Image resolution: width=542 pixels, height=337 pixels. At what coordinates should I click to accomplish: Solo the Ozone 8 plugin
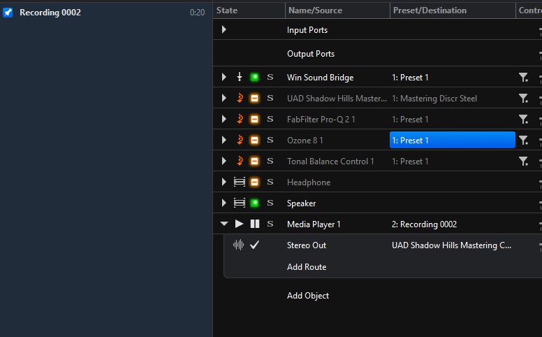point(270,140)
